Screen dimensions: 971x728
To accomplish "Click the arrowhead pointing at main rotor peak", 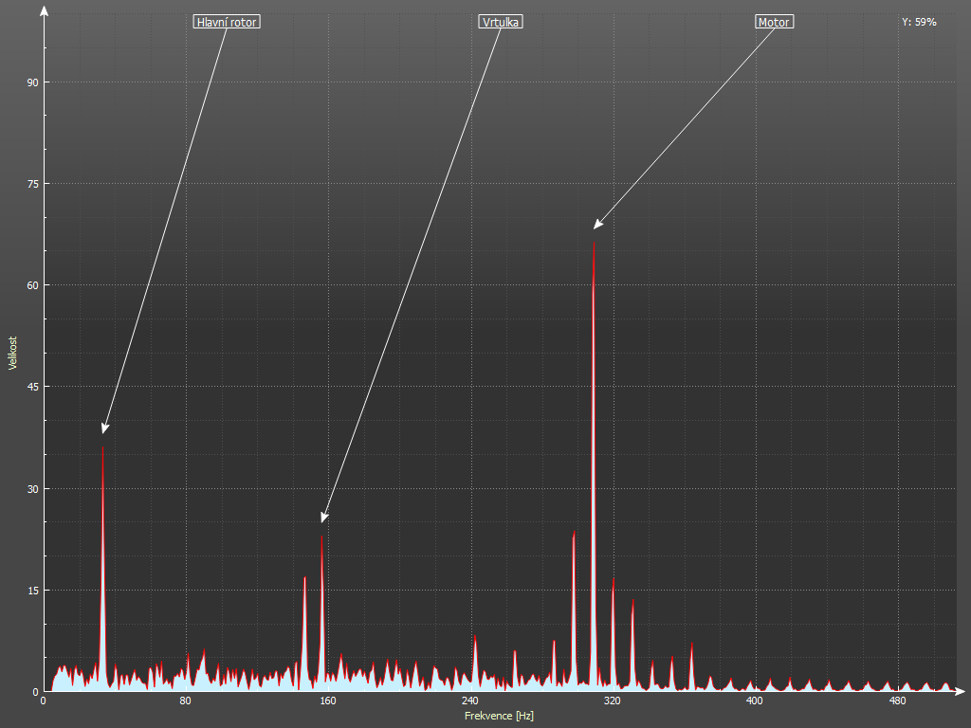I will click(x=104, y=429).
